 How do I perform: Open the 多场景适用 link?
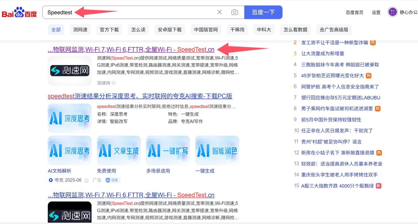point(158,171)
